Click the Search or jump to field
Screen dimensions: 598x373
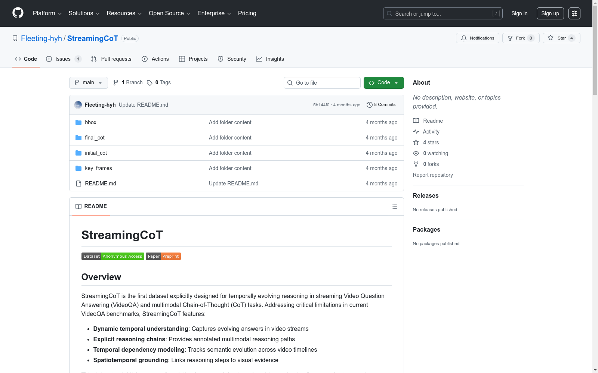tap(443, 13)
